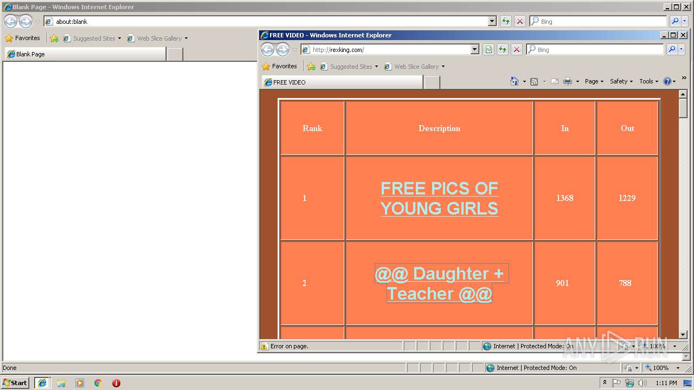Expand rexking.com address bar dropdown
The image size is (694, 390).
coord(475,49)
